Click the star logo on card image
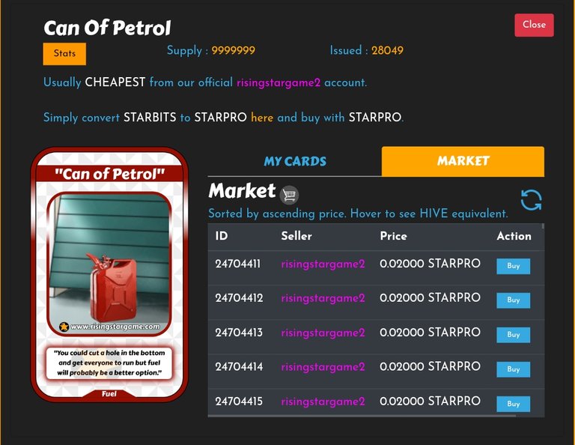The height and width of the screenshot is (445, 575). pyautogui.click(x=64, y=326)
